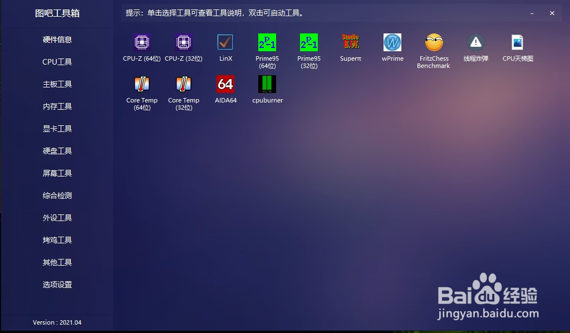The image size is (570, 333).
Task: Open the CPU天梯图 image icon
Action: click(x=518, y=42)
